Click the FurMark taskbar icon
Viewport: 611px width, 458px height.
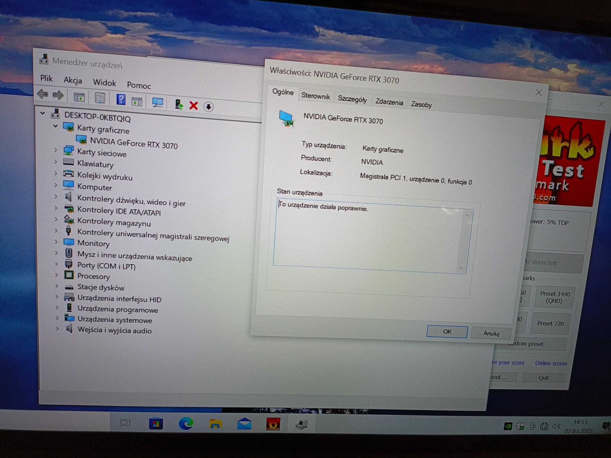[x=273, y=424]
